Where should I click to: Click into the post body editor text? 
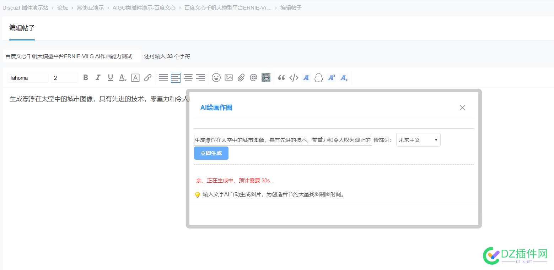coord(99,99)
